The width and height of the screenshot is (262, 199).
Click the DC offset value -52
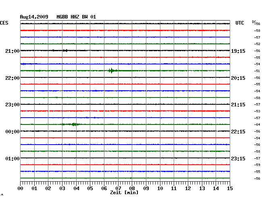pyautogui.click(x=257, y=44)
